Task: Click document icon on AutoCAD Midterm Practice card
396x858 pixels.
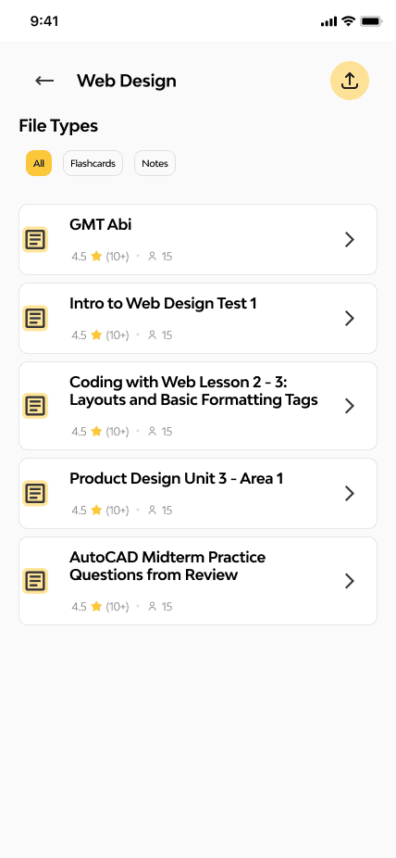Action: (35, 581)
